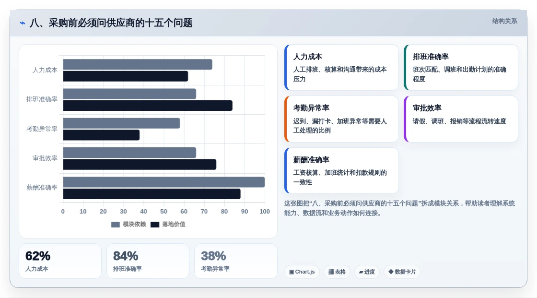Click the 人力成本 模块依赖 bar
This screenshot has height=298, width=537.
[x=137, y=64]
